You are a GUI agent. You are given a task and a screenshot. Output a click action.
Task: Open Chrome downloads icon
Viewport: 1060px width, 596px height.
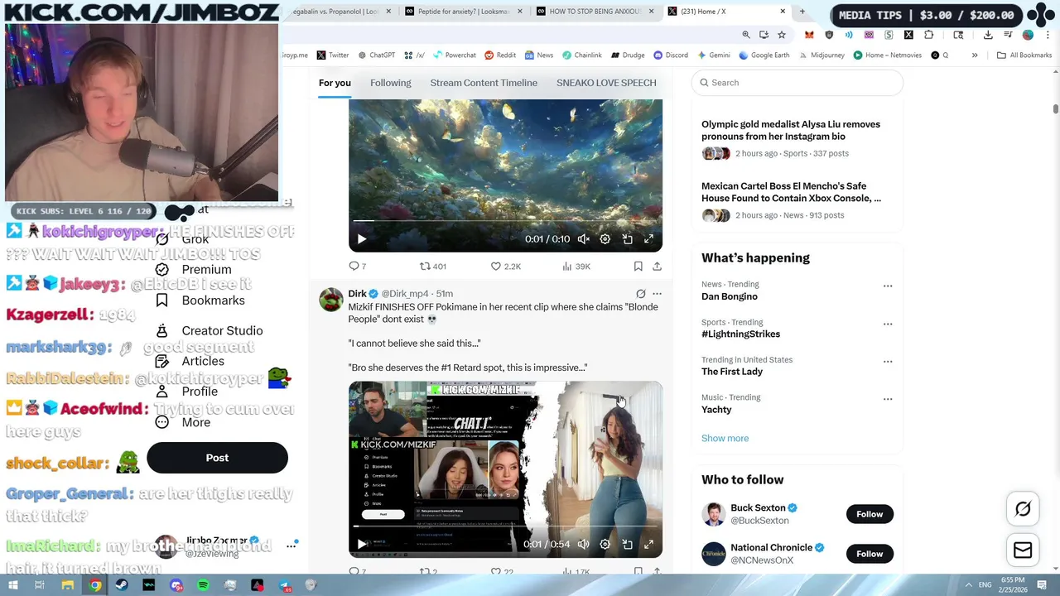pos(988,35)
